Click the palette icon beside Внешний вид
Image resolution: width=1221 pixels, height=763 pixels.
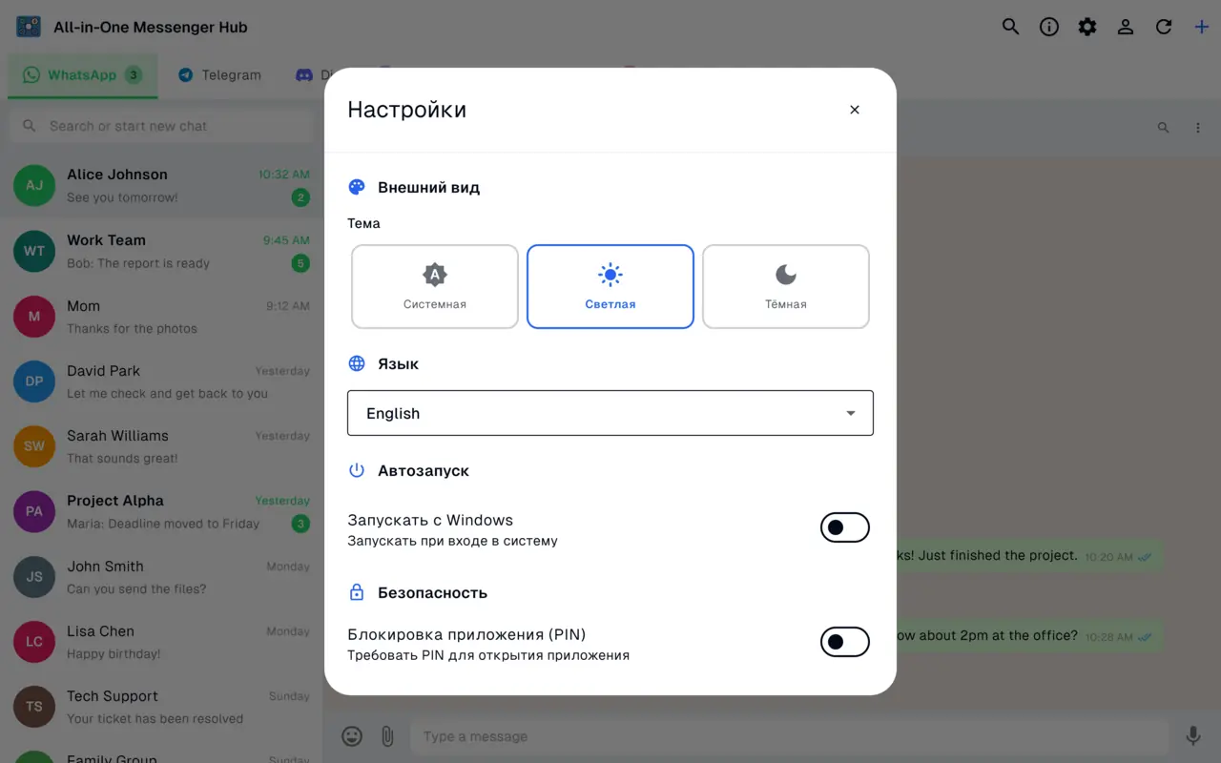pyautogui.click(x=357, y=187)
